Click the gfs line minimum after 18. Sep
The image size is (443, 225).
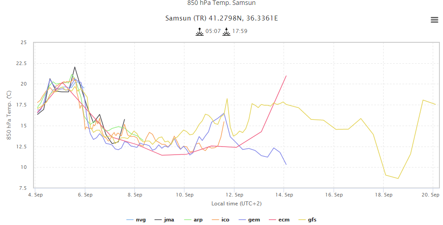tap(398, 179)
